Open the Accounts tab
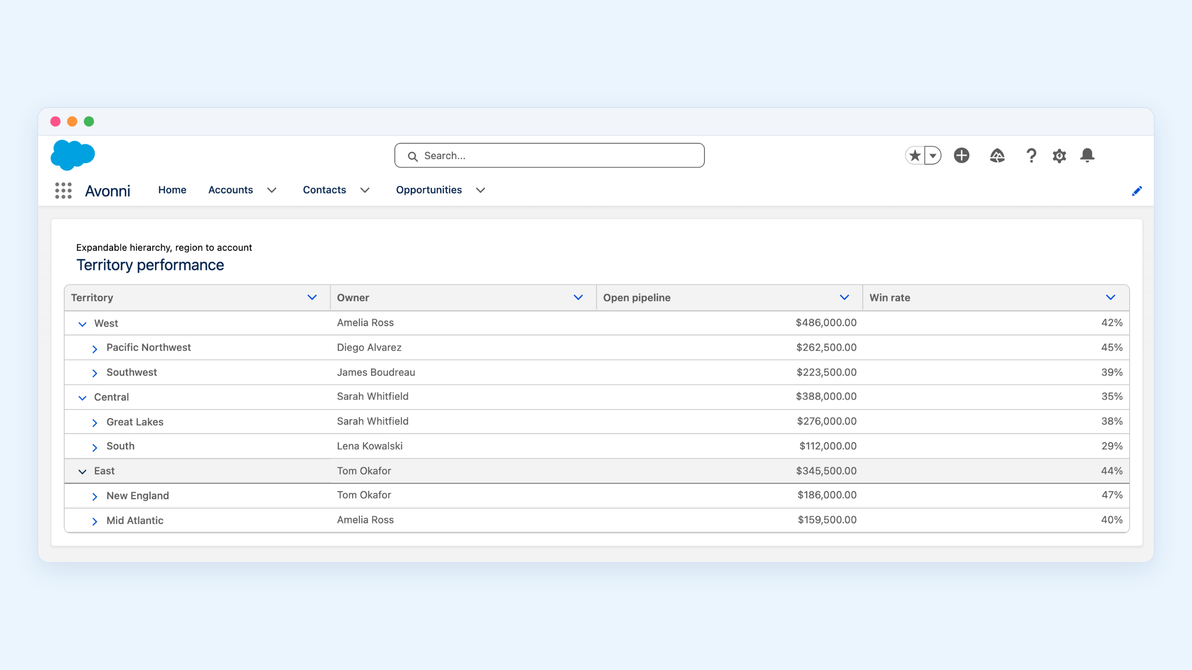 (x=230, y=190)
